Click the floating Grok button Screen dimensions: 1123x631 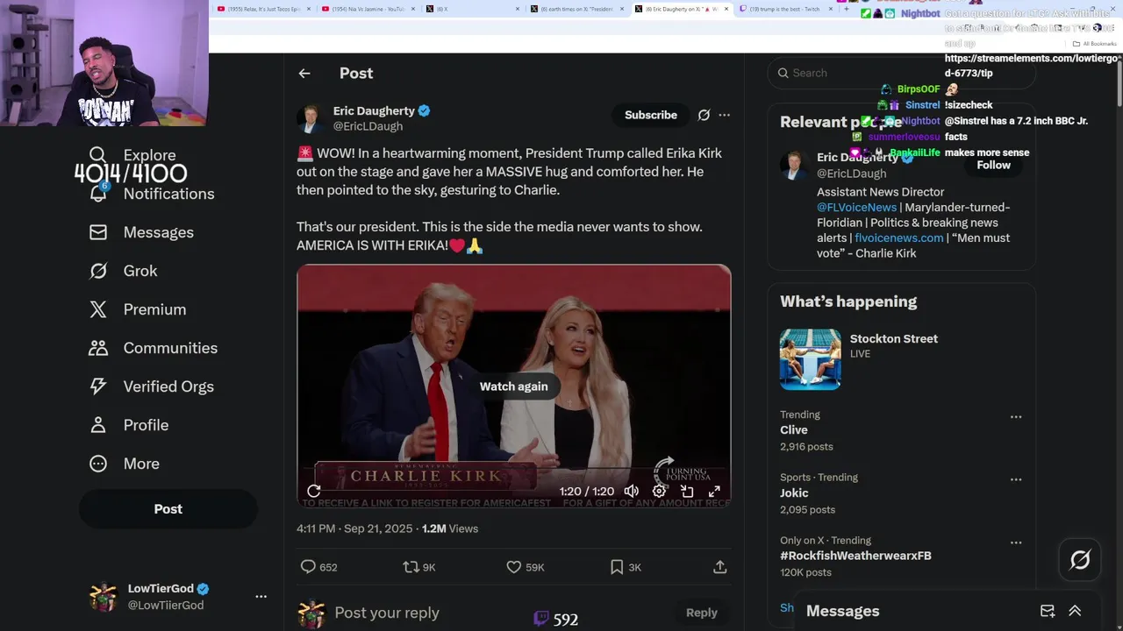pos(1080,560)
